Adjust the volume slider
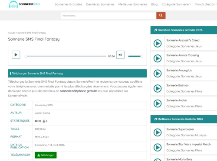Viewport: 217px width, 161px height. click(135, 56)
